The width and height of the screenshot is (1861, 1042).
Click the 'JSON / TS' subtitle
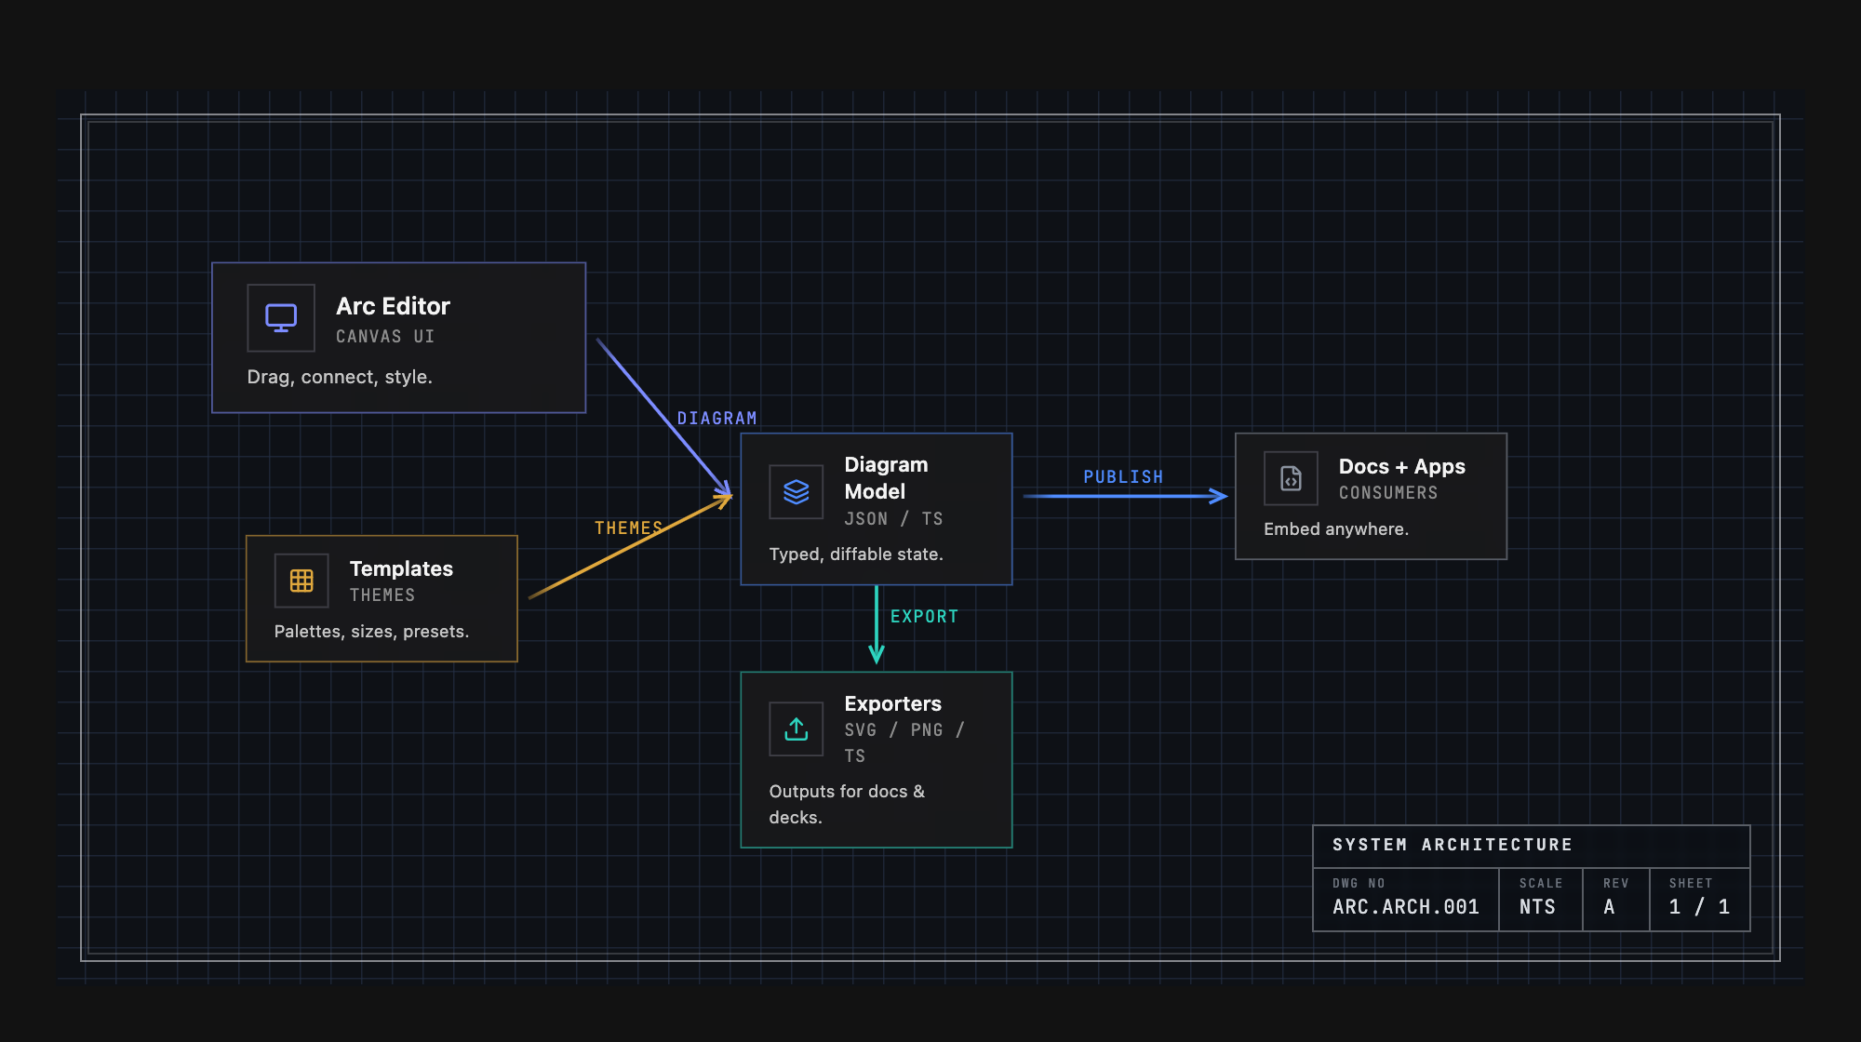point(893,519)
